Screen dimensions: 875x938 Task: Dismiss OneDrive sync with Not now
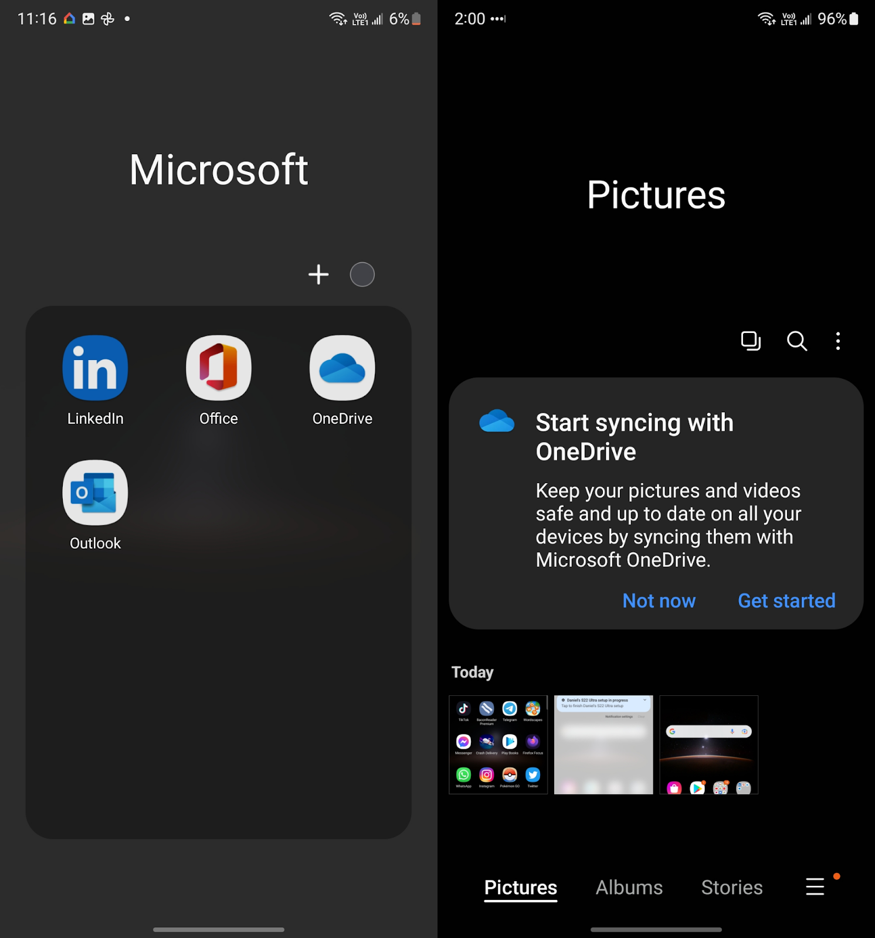[659, 601]
